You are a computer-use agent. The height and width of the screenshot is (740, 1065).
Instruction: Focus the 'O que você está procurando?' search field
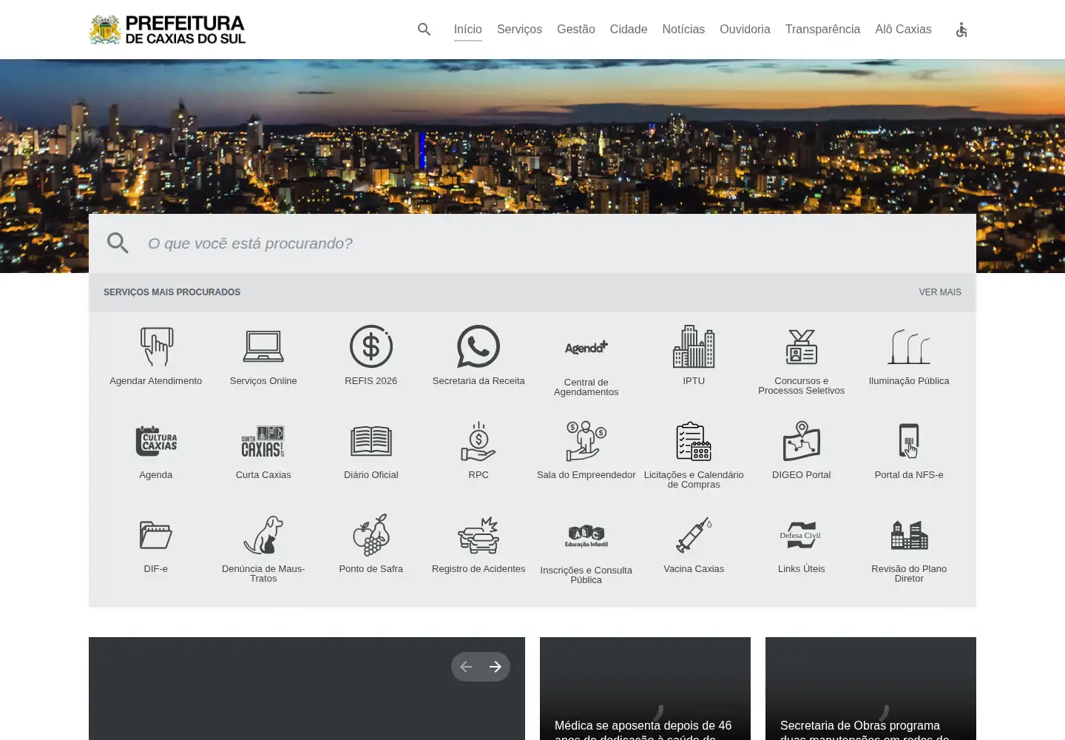532,243
